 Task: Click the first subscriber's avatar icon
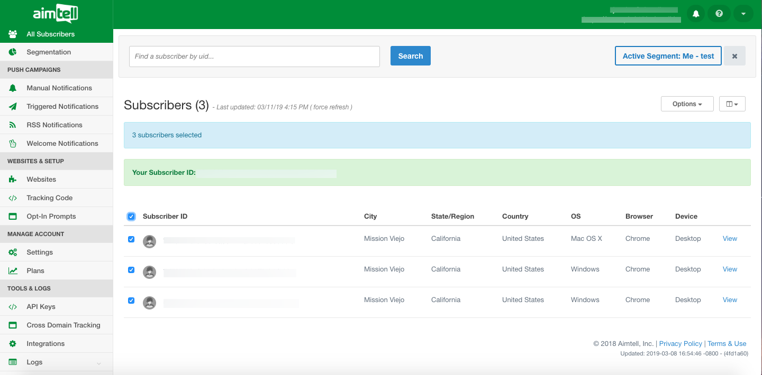[x=150, y=241]
